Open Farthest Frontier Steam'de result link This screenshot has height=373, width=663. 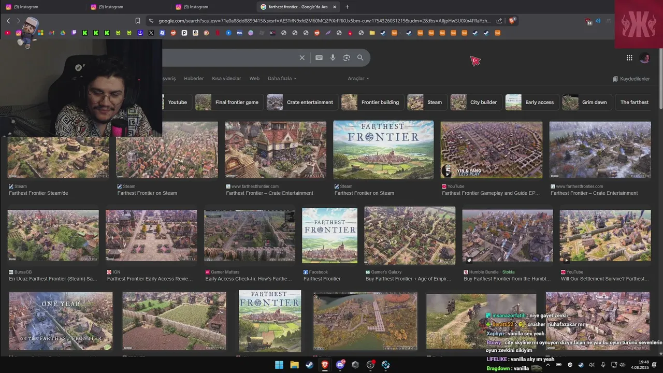point(38,193)
